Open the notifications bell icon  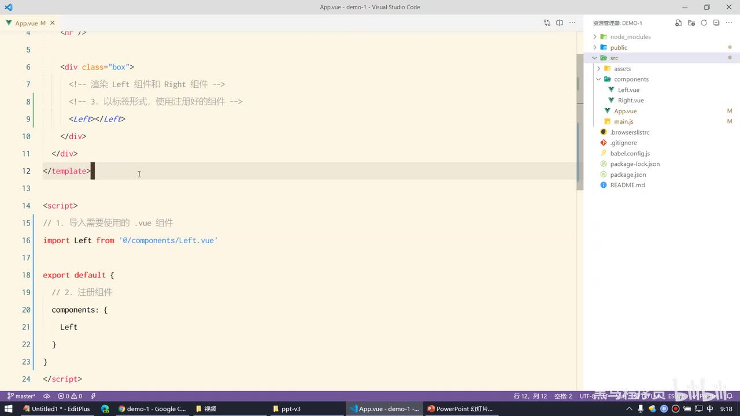coord(730,396)
